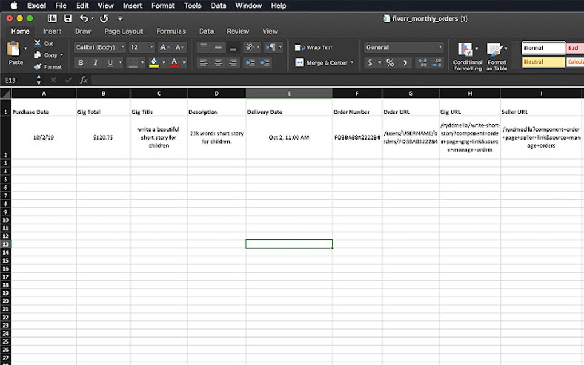Screen dimensions: 584x365
Task: Align text to top
Action: pos(203,47)
